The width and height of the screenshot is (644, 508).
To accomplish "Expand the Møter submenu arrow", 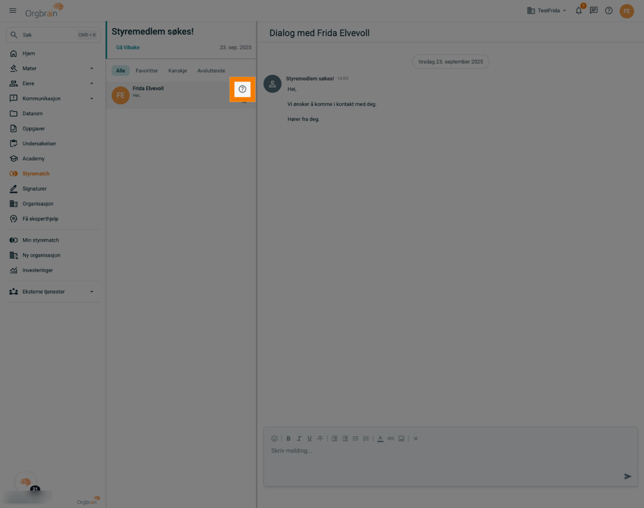I will click(92, 69).
